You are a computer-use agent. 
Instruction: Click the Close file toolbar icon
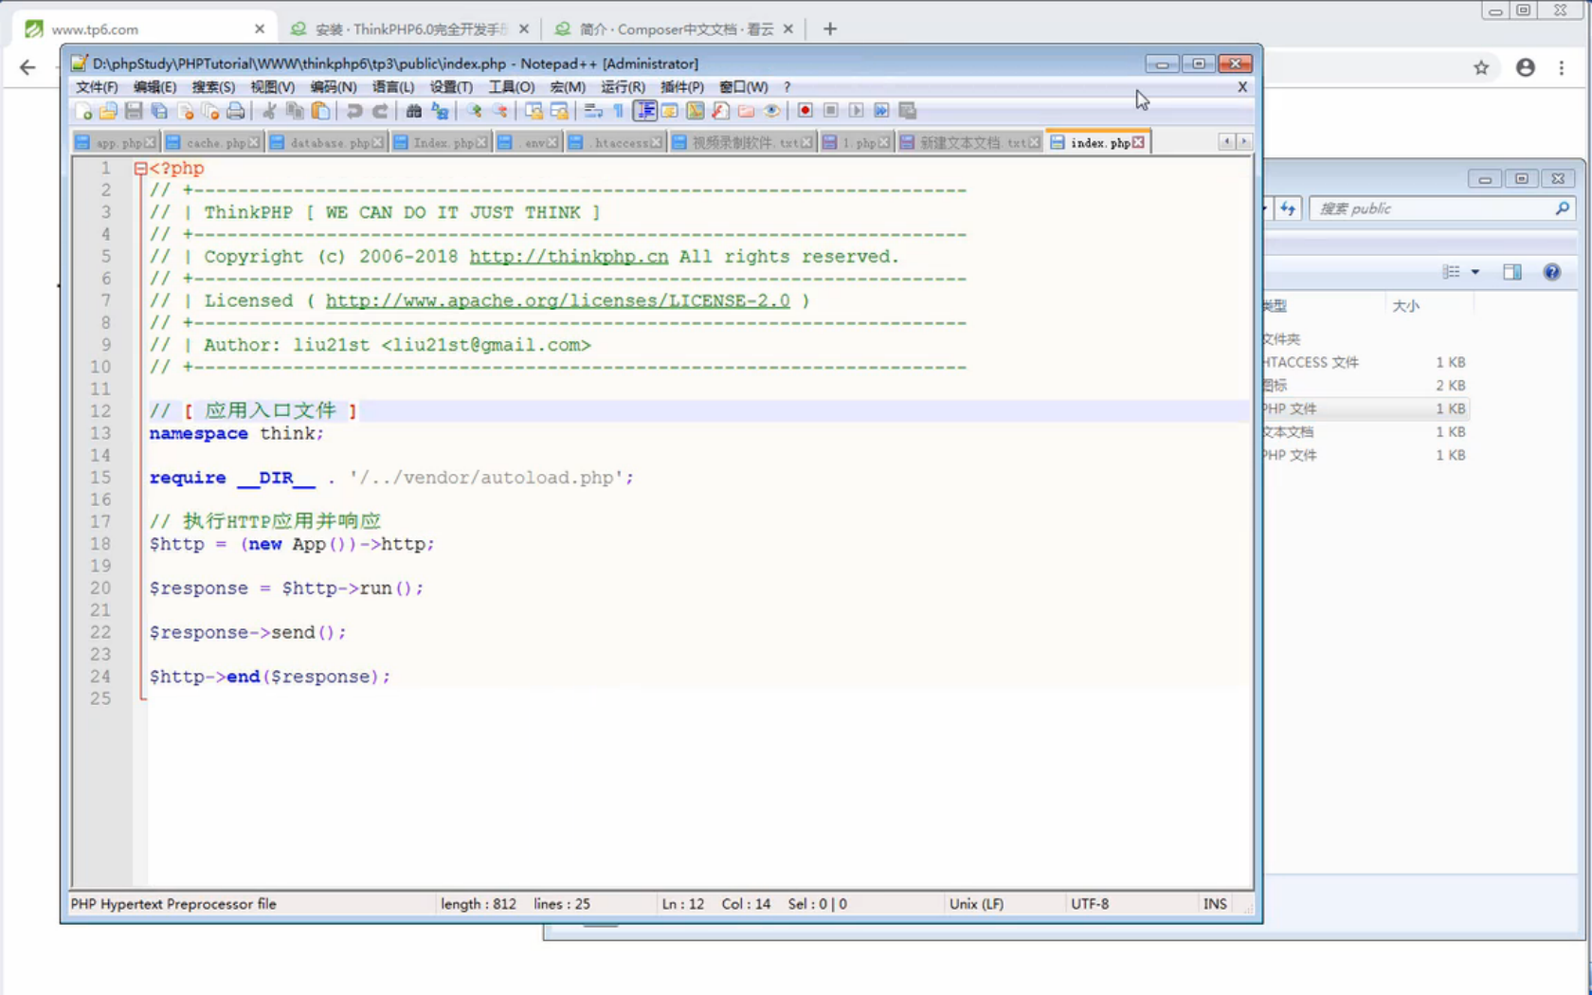coord(185,111)
